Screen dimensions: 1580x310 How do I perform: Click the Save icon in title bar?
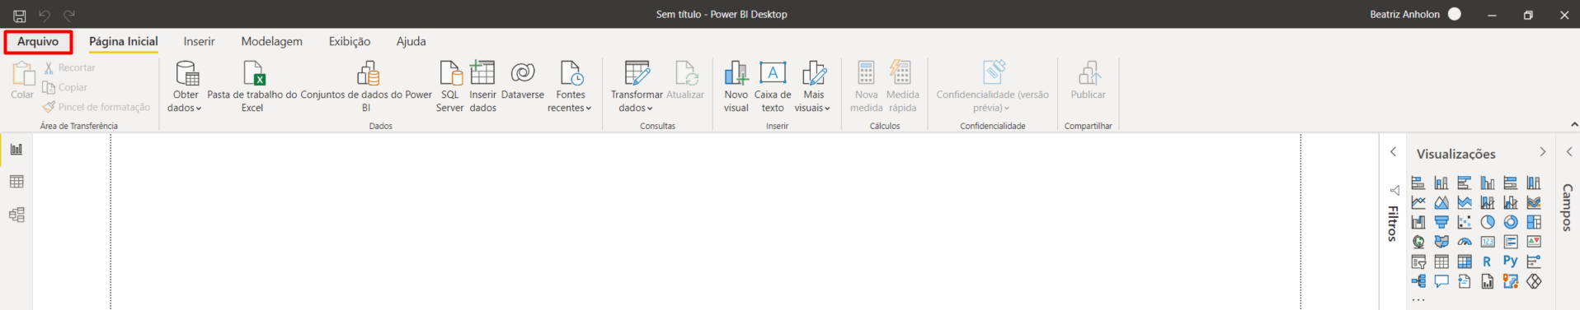click(19, 15)
